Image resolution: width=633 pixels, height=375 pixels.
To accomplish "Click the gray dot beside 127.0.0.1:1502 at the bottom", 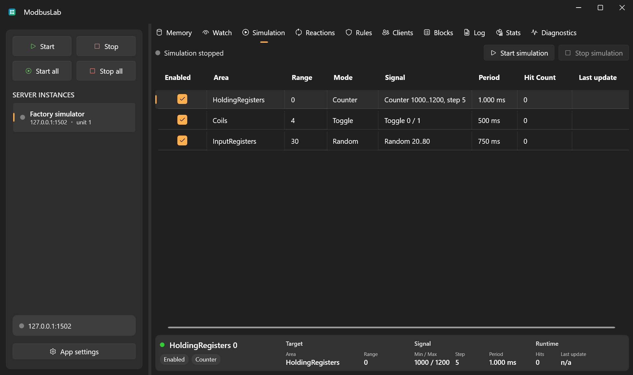I will coord(21,326).
